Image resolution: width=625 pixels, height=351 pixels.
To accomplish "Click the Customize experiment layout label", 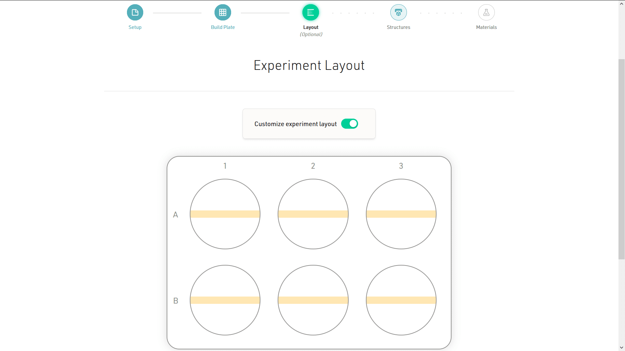I will click(x=296, y=124).
